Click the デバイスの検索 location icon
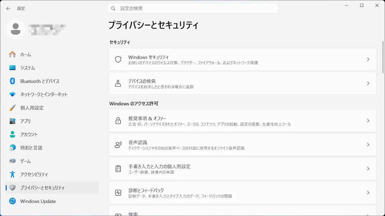Viewport: 385px width, 216px height. [x=118, y=83]
